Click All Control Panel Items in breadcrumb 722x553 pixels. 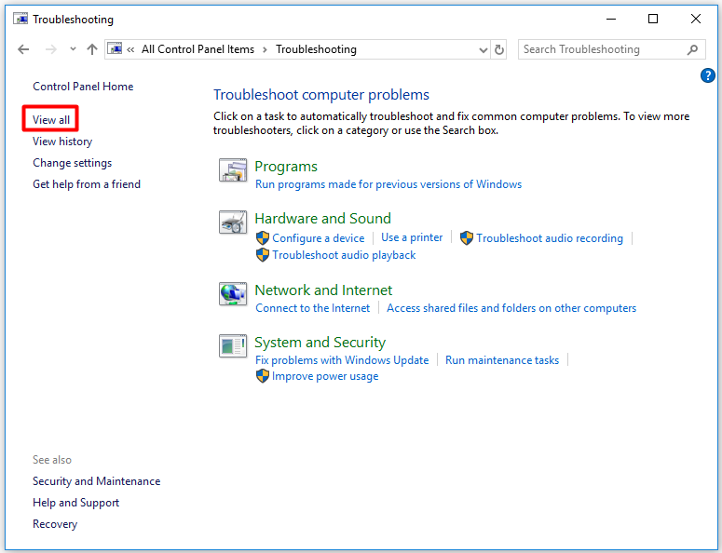(198, 49)
